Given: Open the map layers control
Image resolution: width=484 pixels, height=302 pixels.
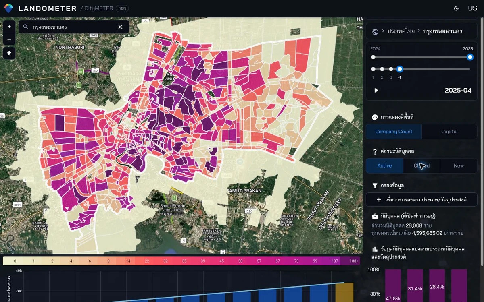Looking at the screenshot, I should coord(9,53).
